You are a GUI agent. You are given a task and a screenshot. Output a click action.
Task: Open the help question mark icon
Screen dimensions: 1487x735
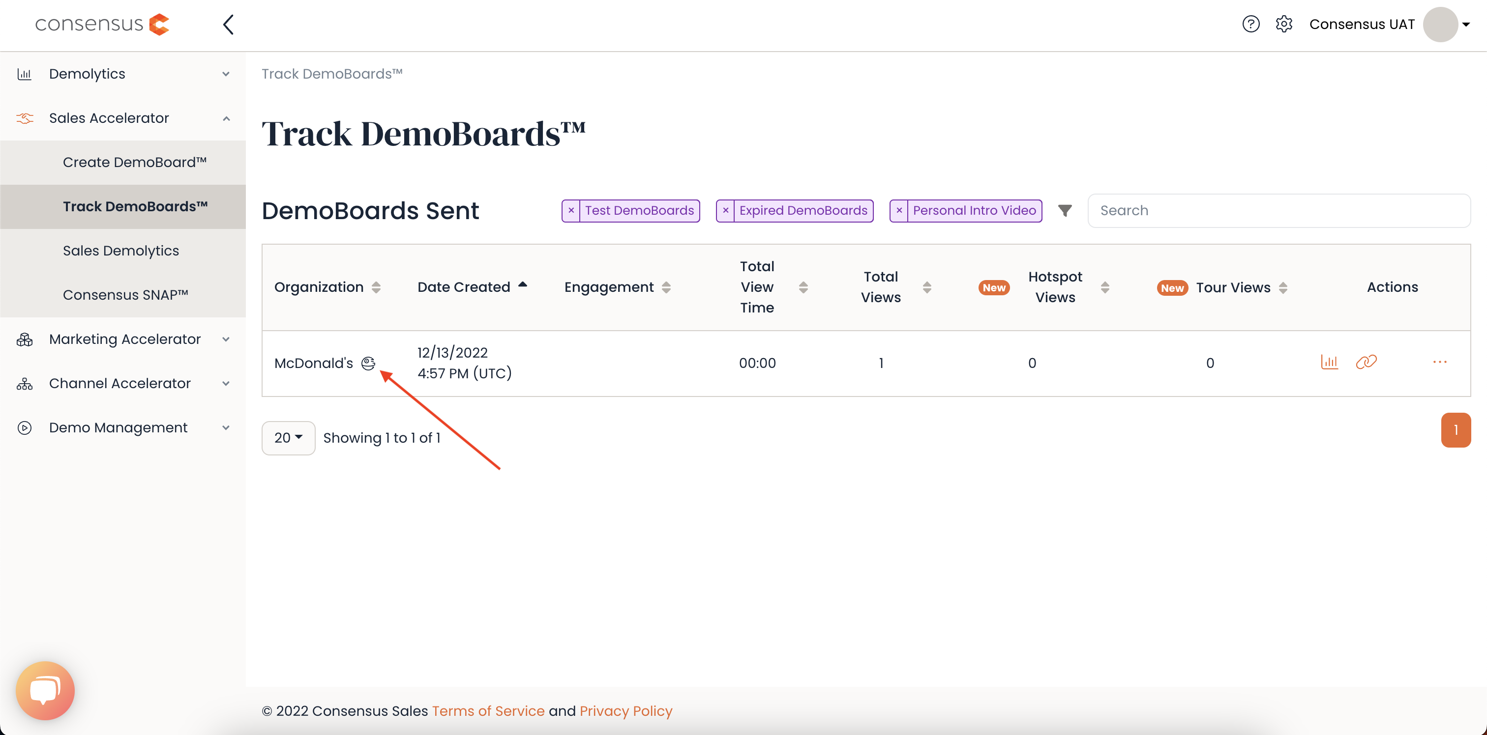1250,24
